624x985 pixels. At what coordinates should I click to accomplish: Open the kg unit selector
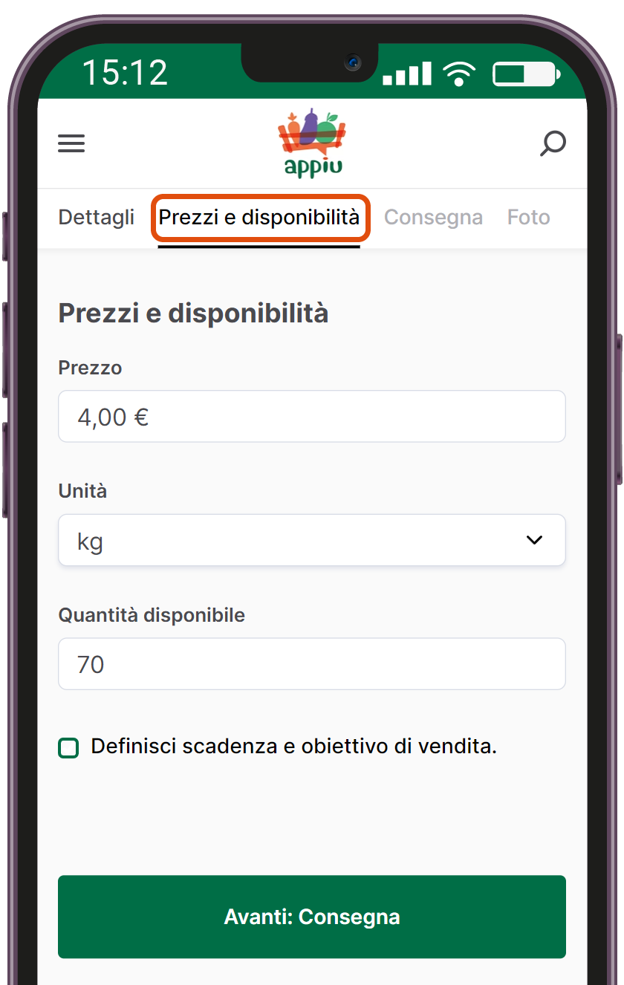pyautogui.click(x=297, y=540)
